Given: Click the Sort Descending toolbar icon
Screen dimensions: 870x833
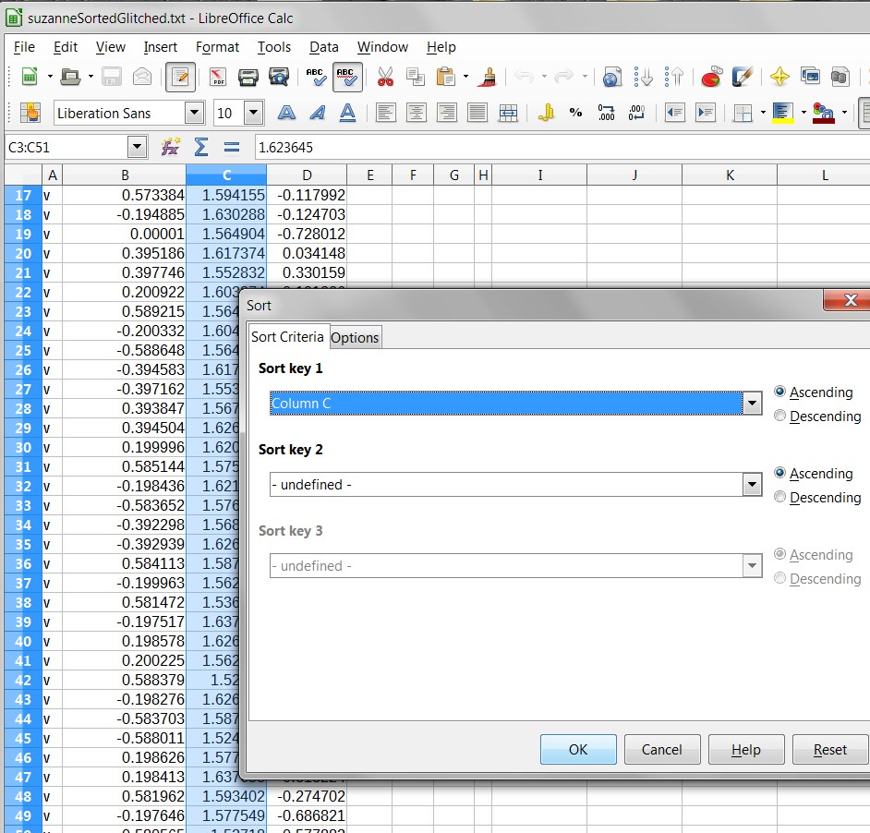Looking at the screenshot, I should pyautogui.click(x=673, y=77).
